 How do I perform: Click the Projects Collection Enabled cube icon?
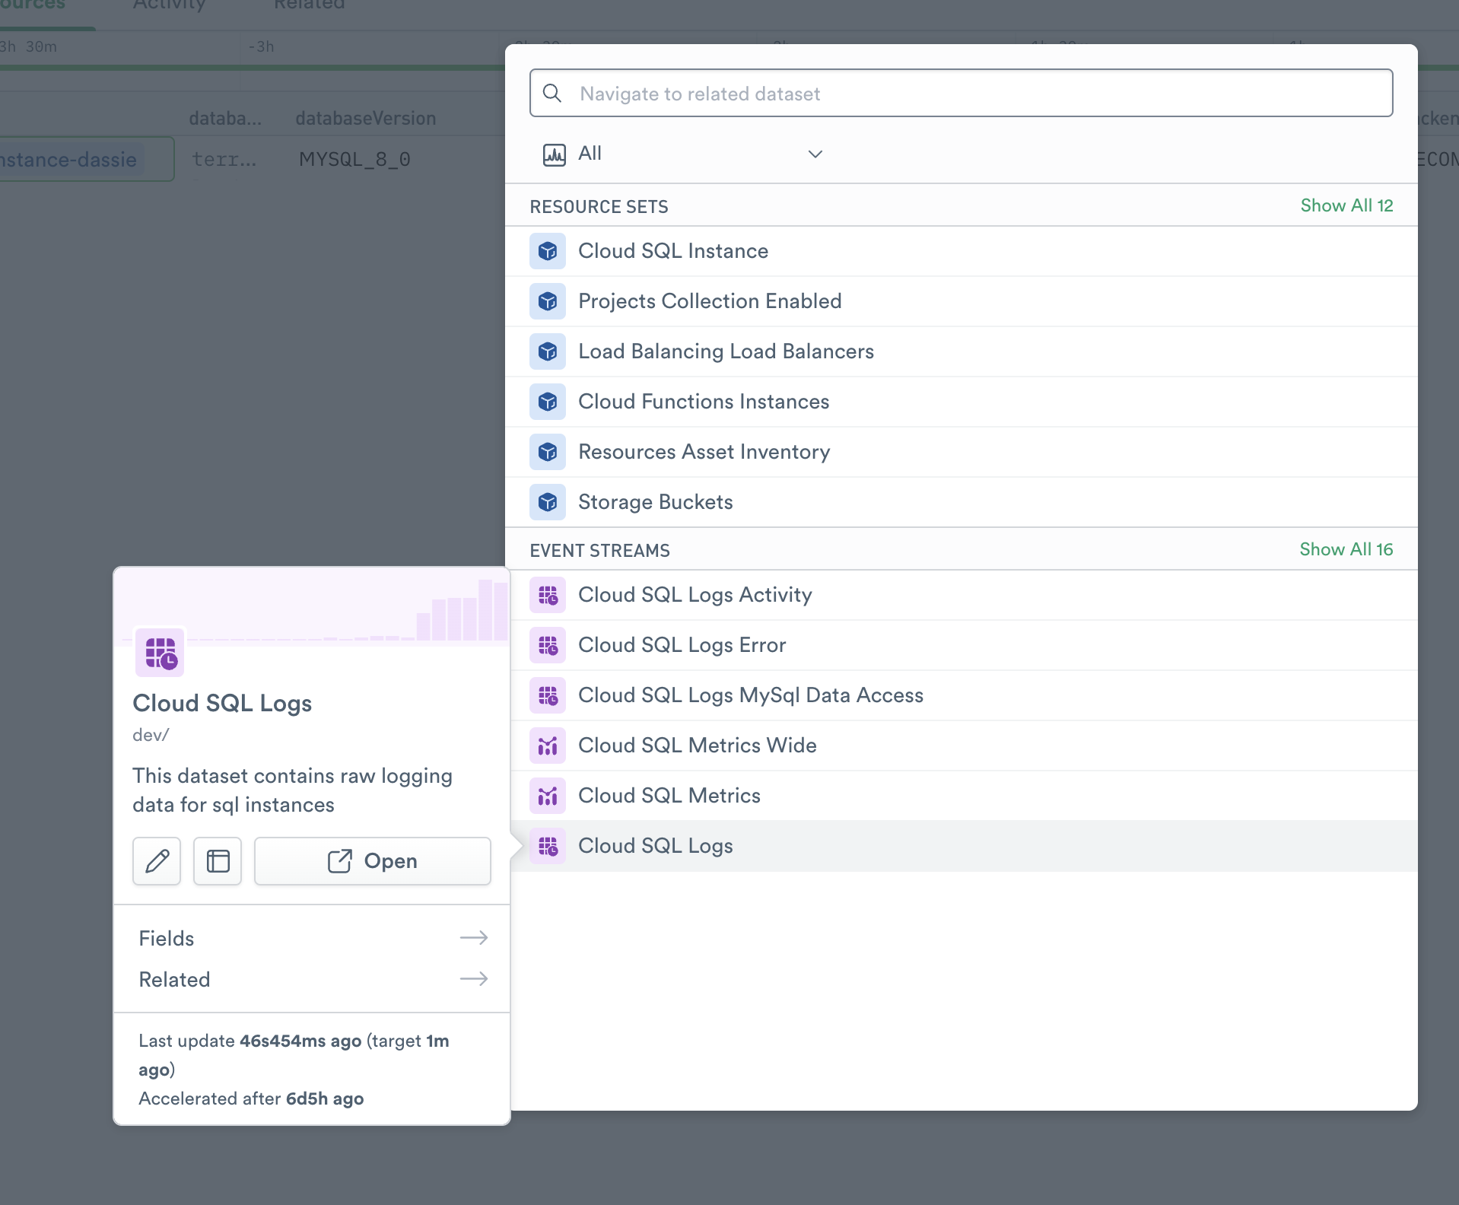pos(548,301)
